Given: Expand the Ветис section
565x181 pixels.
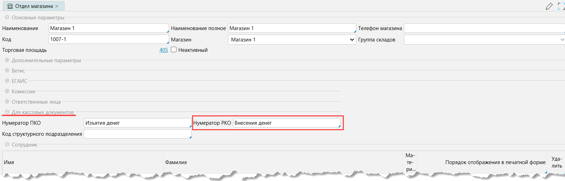Looking at the screenshot, I should 7,70.
